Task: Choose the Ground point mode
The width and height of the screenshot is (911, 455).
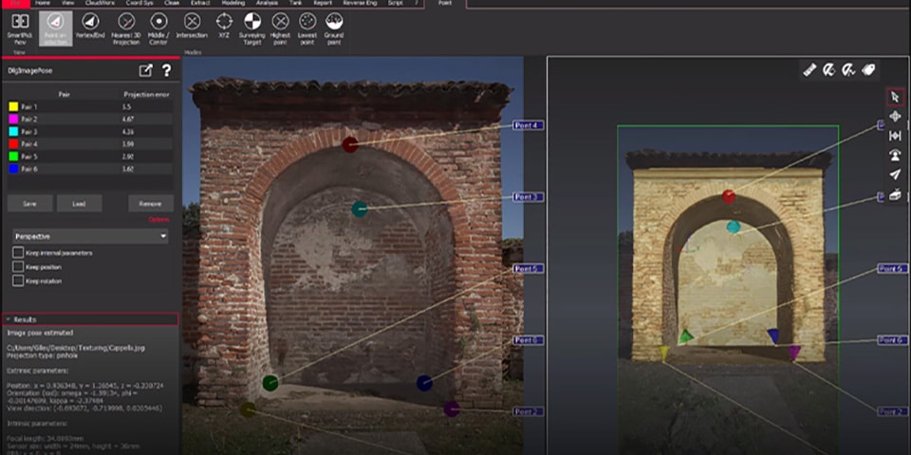Action: [334, 28]
